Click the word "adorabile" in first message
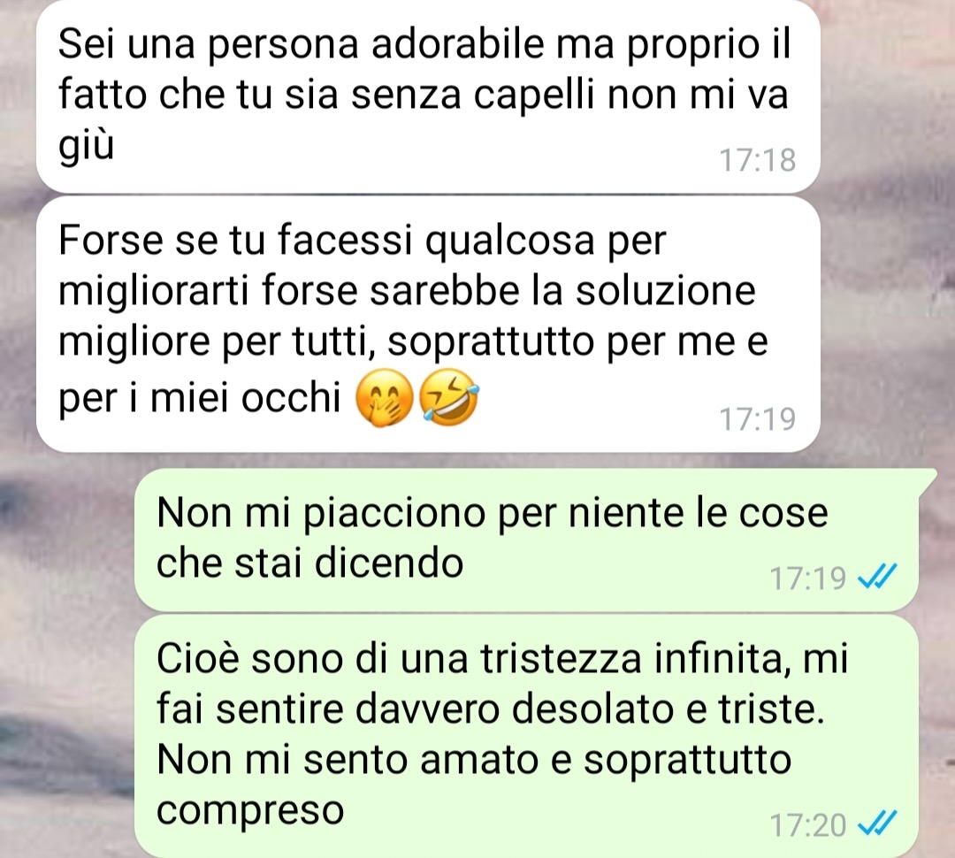 tap(457, 44)
